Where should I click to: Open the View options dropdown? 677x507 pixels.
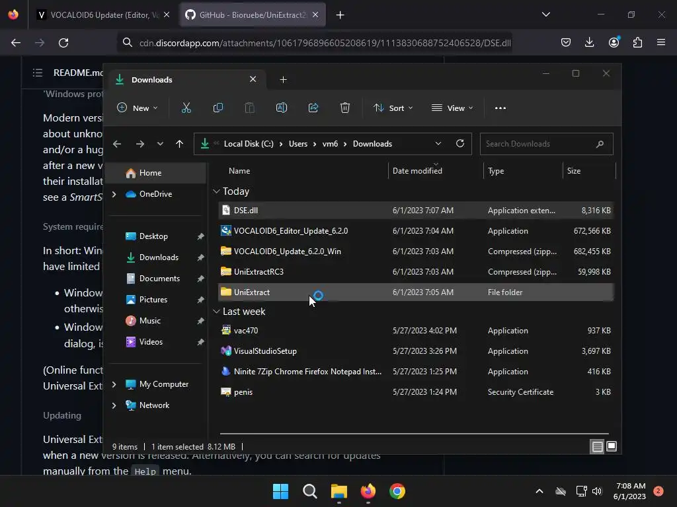pyautogui.click(x=452, y=108)
